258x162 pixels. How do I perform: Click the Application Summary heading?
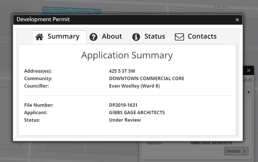click(127, 55)
